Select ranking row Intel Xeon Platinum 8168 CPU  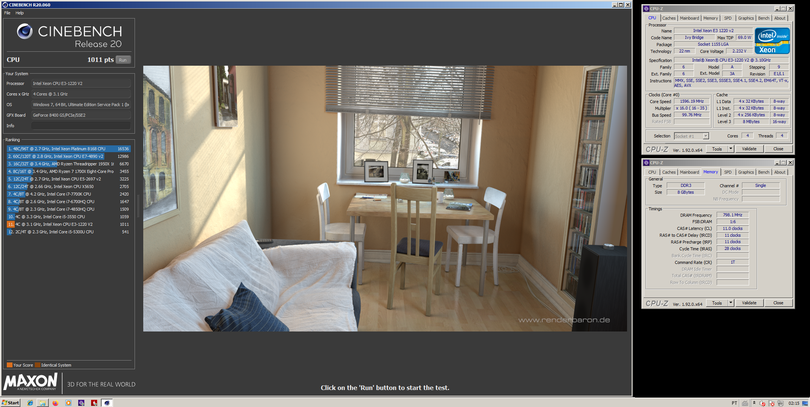68,149
